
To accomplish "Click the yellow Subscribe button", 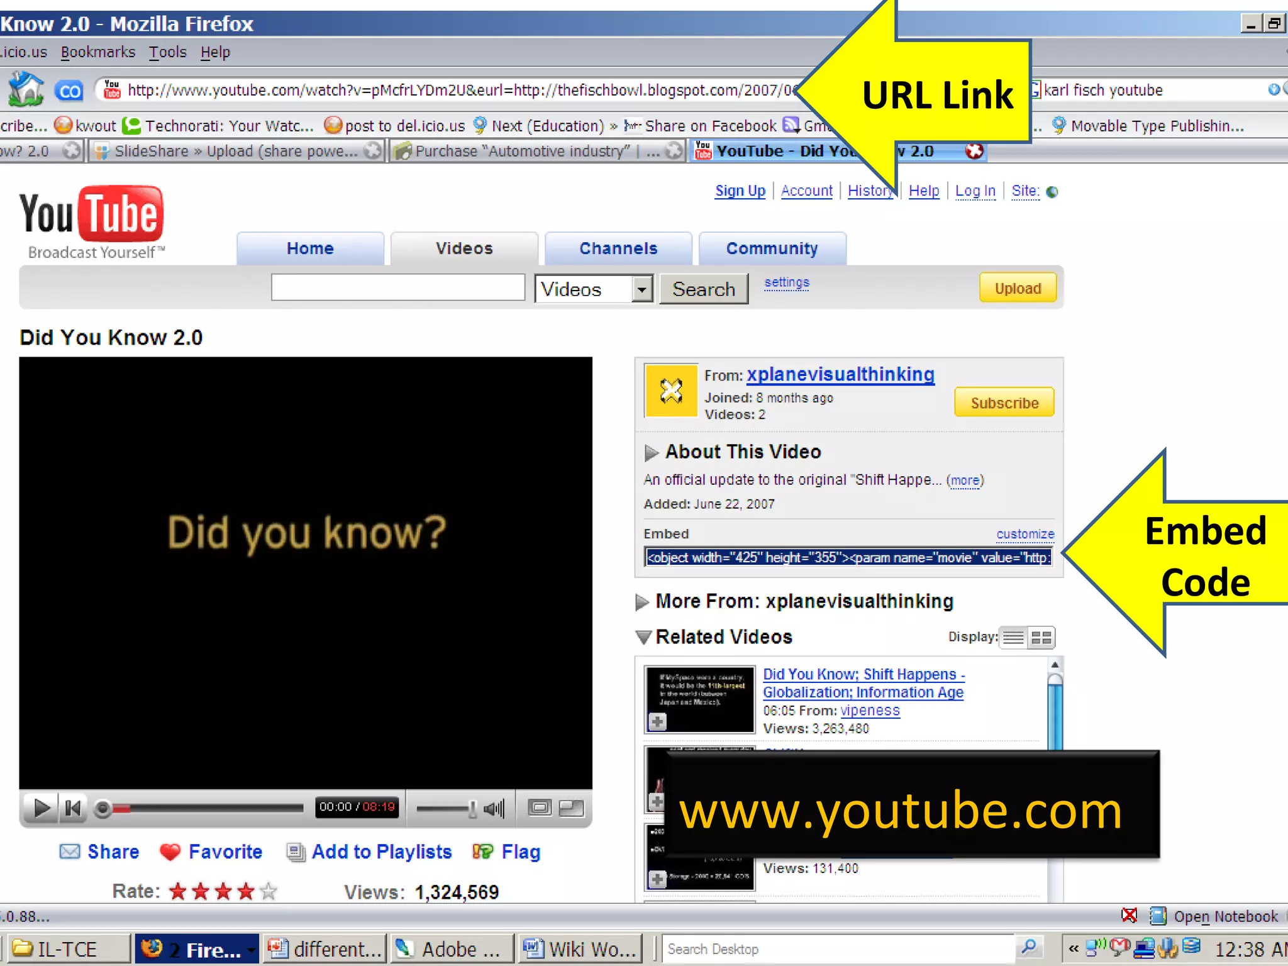I will [1004, 402].
